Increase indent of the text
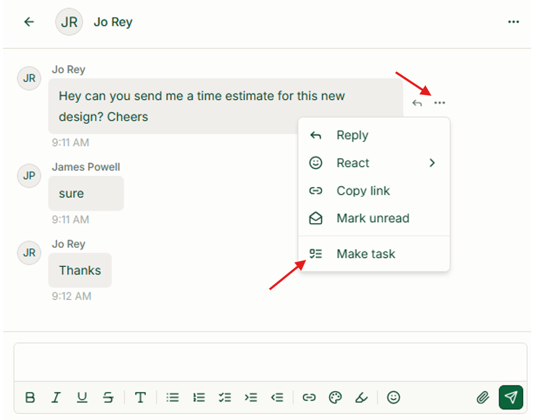Viewport: 538px width, 420px height. tap(251, 397)
